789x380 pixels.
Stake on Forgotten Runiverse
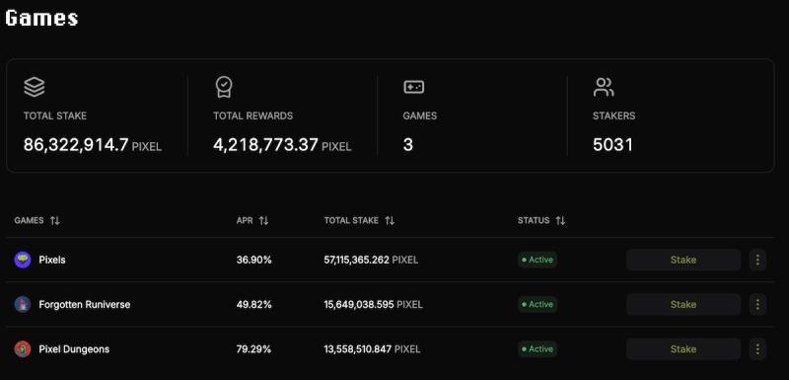point(683,305)
